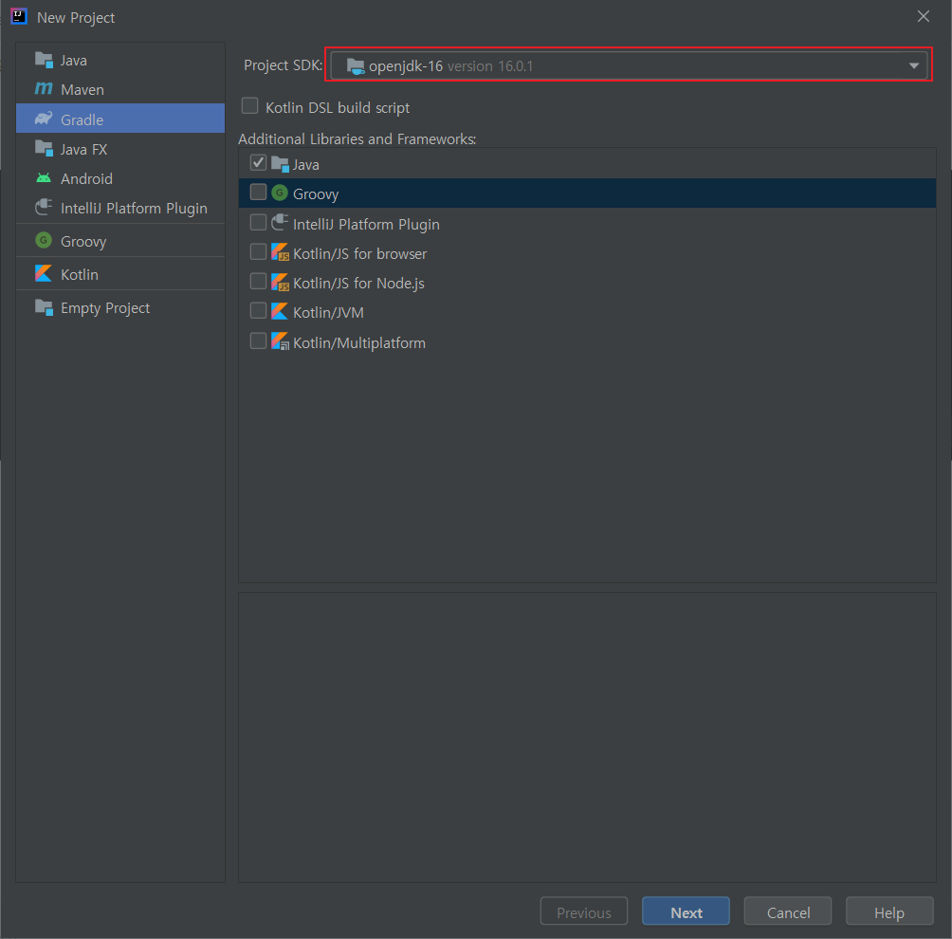Select Java FX project type
Viewport: 952px width, 939px height.
point(120,149)
